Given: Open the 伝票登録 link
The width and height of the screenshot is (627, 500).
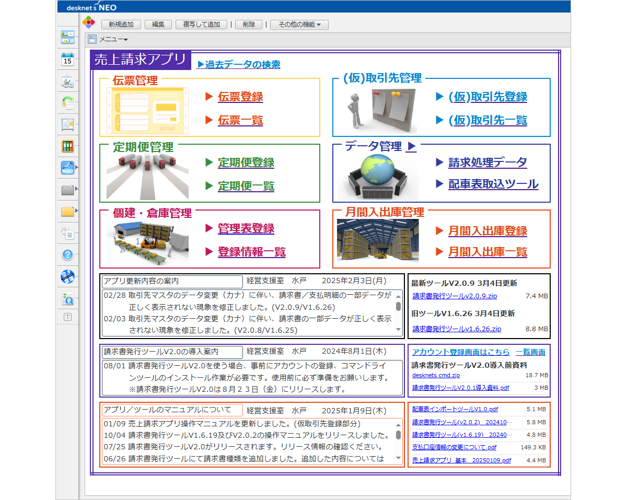Looking at the screenshot, I should (x=240, y=97).
